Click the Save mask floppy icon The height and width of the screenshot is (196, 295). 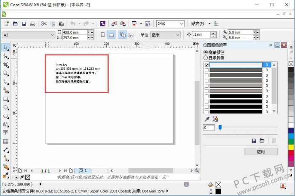254,141
